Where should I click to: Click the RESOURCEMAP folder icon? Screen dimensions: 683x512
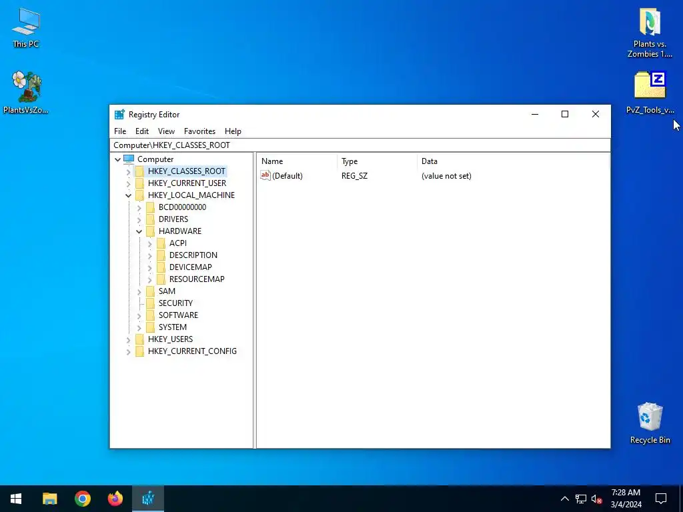pyautogui.click(x=161, y=279)
